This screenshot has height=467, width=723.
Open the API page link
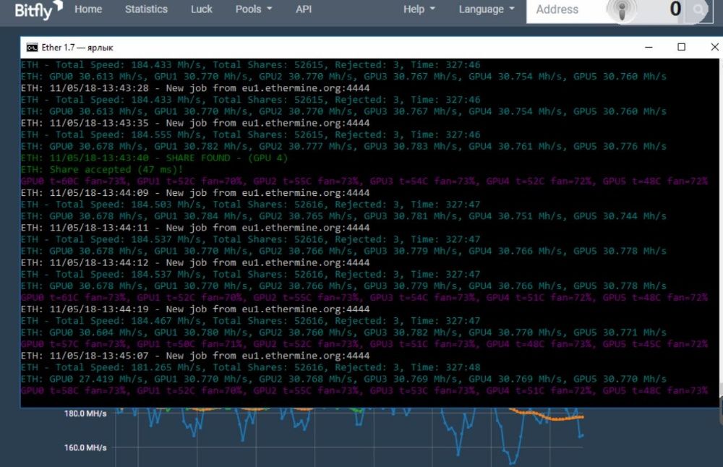pos(304,9)
